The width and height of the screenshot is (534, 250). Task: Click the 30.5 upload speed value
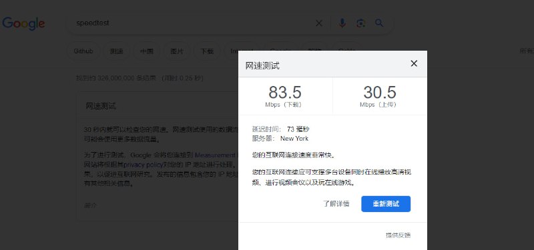point(379,92)
